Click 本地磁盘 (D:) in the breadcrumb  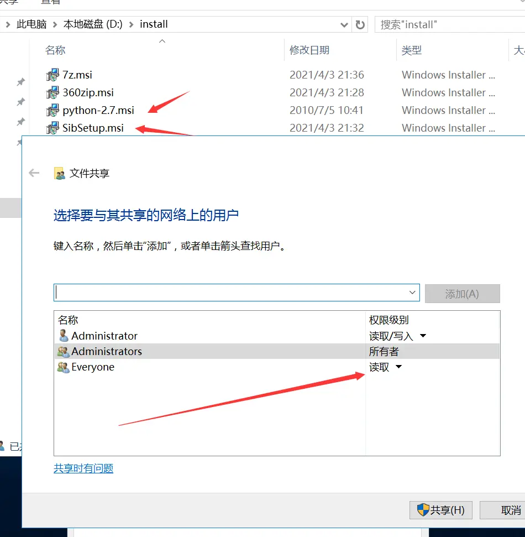pyautogui.click(x=93, y=24)
